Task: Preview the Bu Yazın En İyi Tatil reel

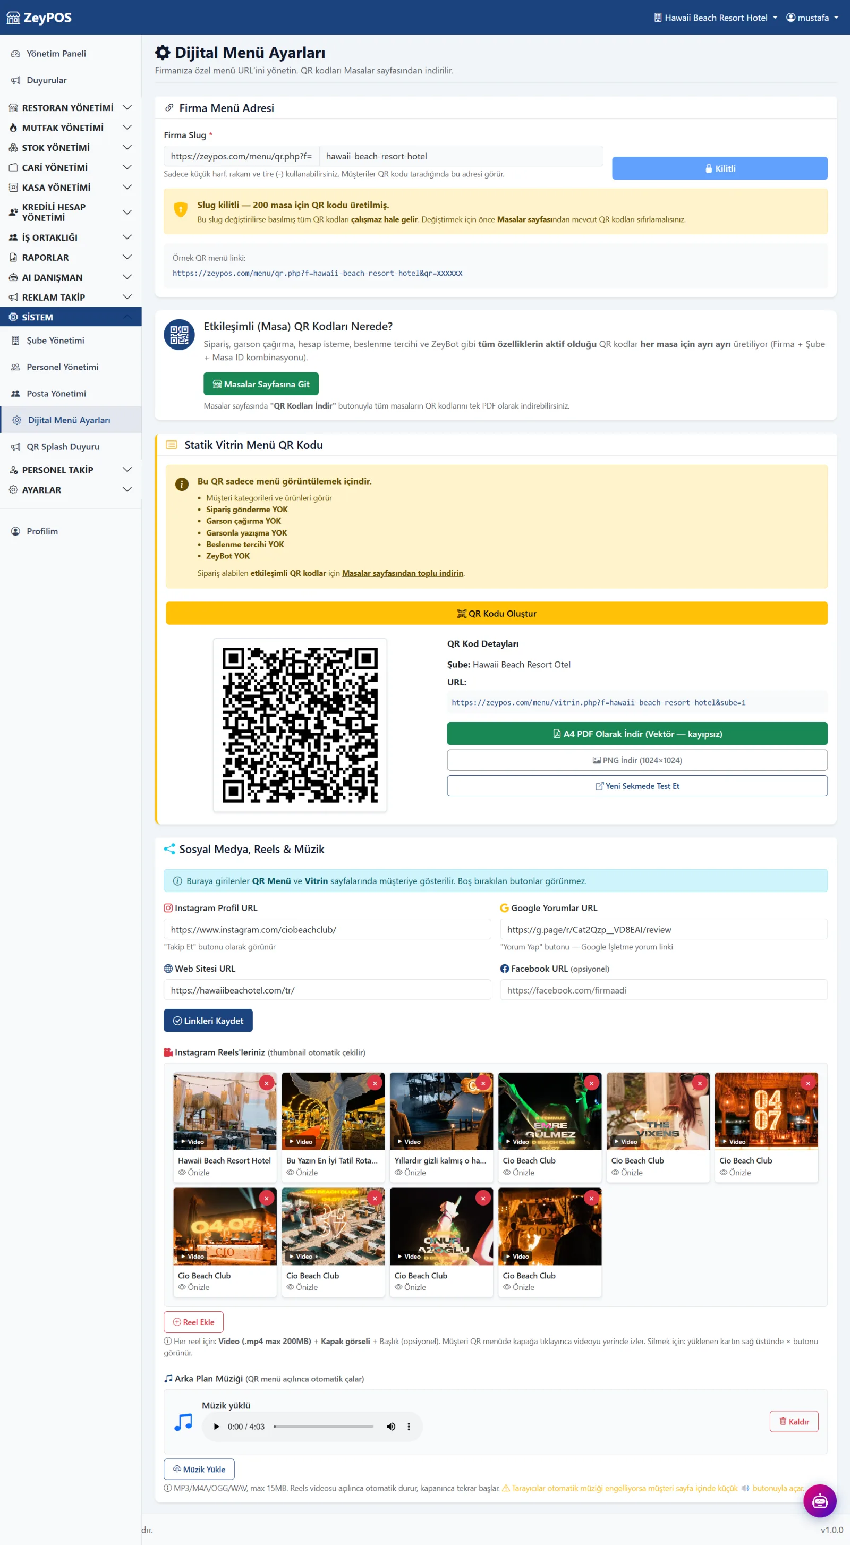Action: pyautogui.click(x=302, y=1172)
